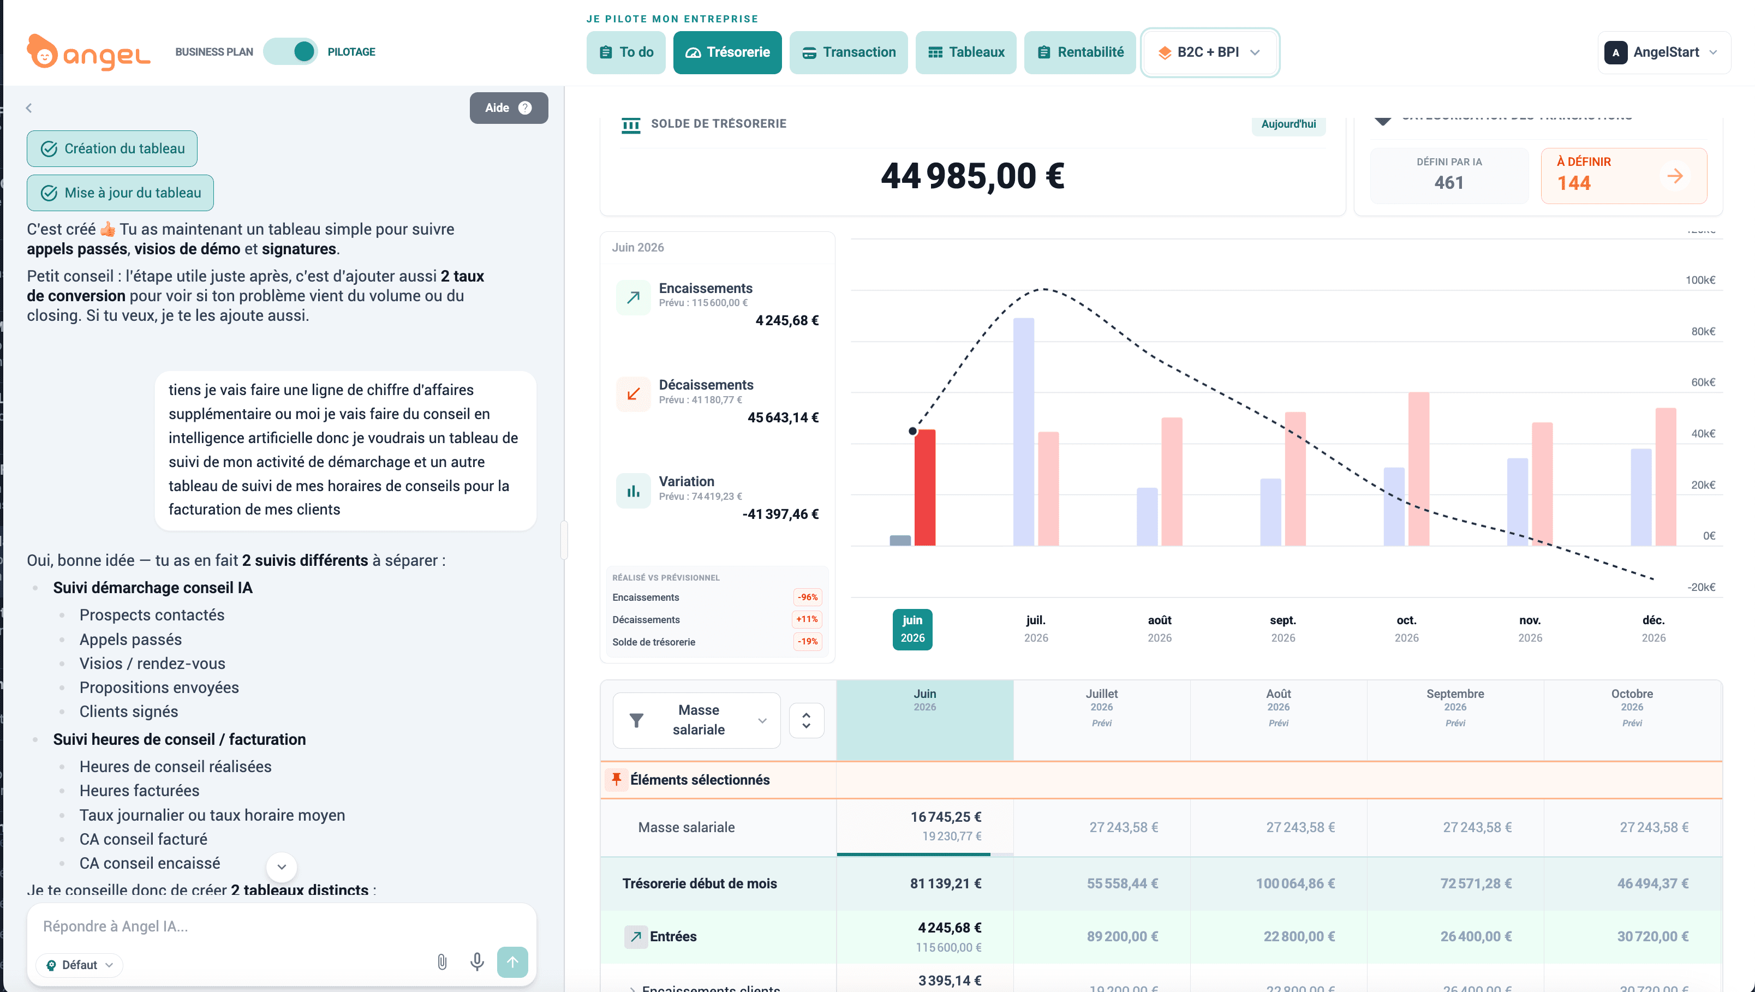The width and height of the screenshot is (1755, 992).
Task: Click the back chevron in chat panel
Action: pyautogui.click(x=28, y=107)
